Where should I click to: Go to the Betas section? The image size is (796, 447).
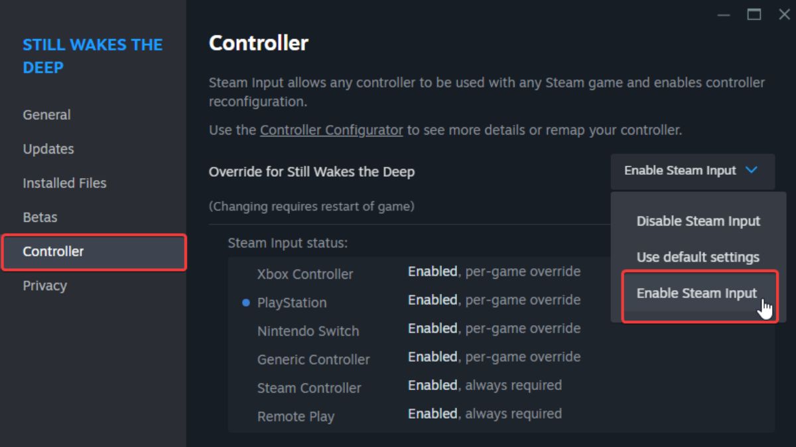click(40, 217)
